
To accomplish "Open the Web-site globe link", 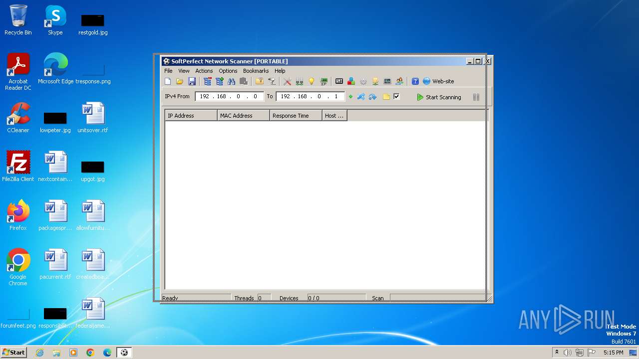I will 438,81.
